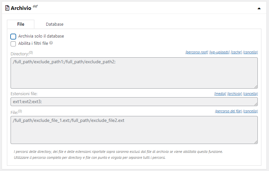Select the File tab

tap(20, 24)
